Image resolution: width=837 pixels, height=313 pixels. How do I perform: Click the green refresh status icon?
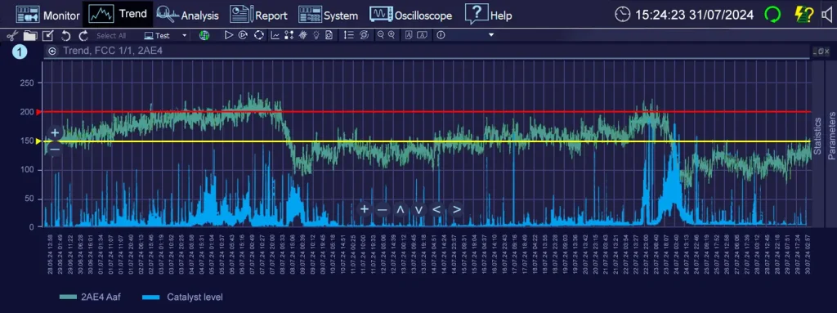pos(772,15)
